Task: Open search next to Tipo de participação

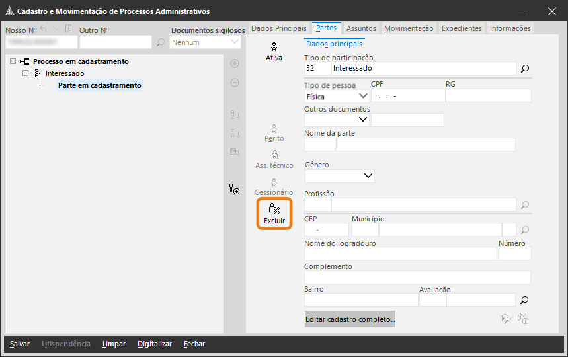Action: click(525, 68)
